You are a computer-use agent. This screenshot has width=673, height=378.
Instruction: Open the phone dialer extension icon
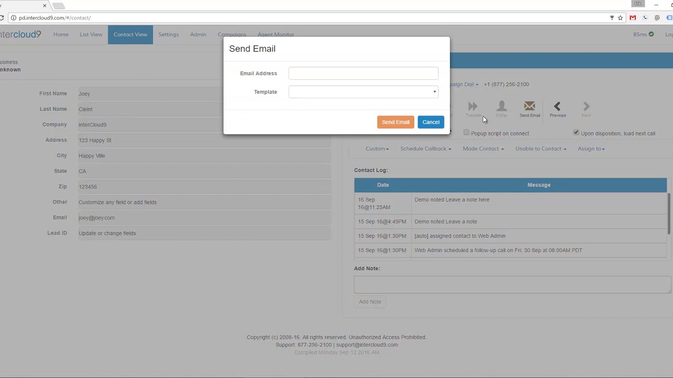pyautogui.click(x=645, y=18)
